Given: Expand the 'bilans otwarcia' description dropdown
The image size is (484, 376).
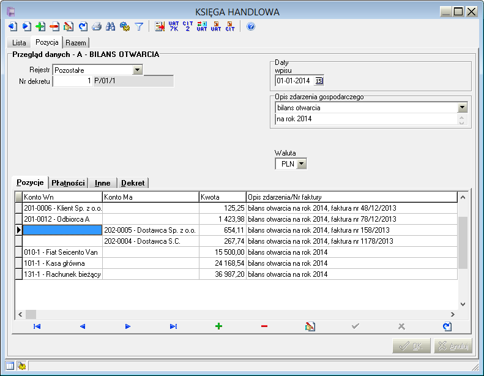Looking at the screenshot, I should click(462, 108).
